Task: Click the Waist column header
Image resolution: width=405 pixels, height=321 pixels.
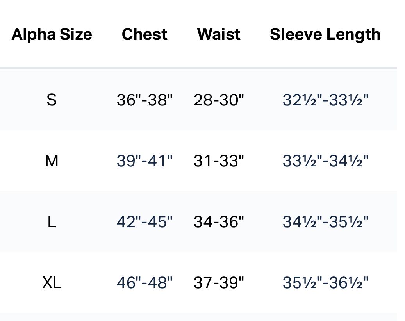Action: (x=219, y=34)
